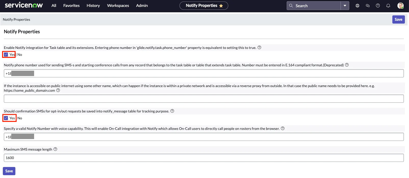Open the All menu
The image size is (409, 178).
tap(54, 6)
